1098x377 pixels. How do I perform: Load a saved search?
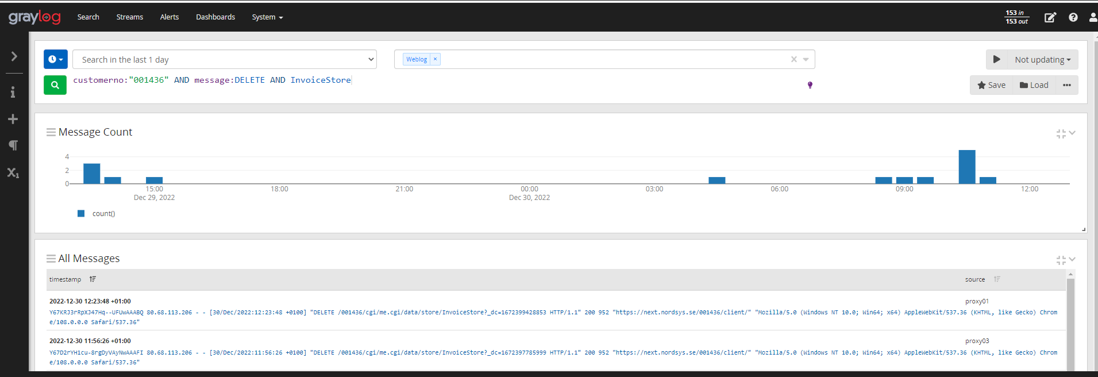(x=1034, y=85)
